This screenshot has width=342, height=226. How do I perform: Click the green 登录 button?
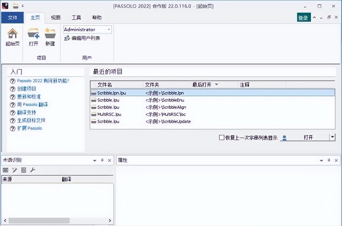point(304,18)
